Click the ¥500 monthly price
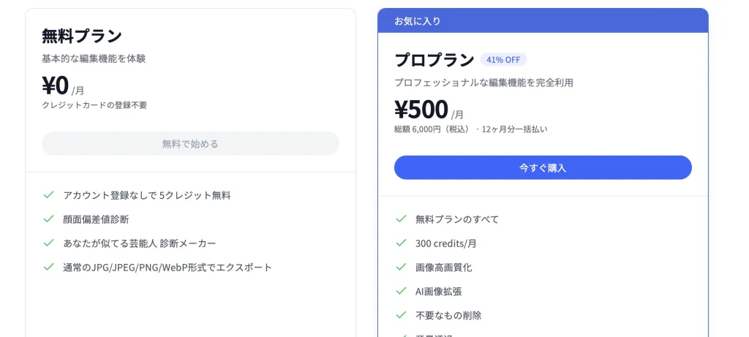 [421, 110]
